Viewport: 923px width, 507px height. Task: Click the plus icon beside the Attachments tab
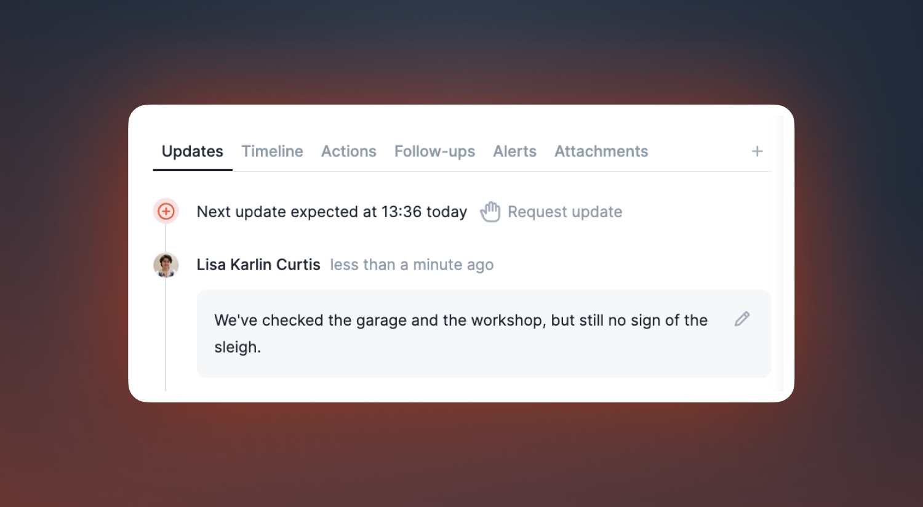(757, 151)
